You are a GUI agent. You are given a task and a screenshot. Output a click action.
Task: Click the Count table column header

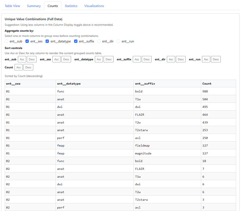click(219, 83)
